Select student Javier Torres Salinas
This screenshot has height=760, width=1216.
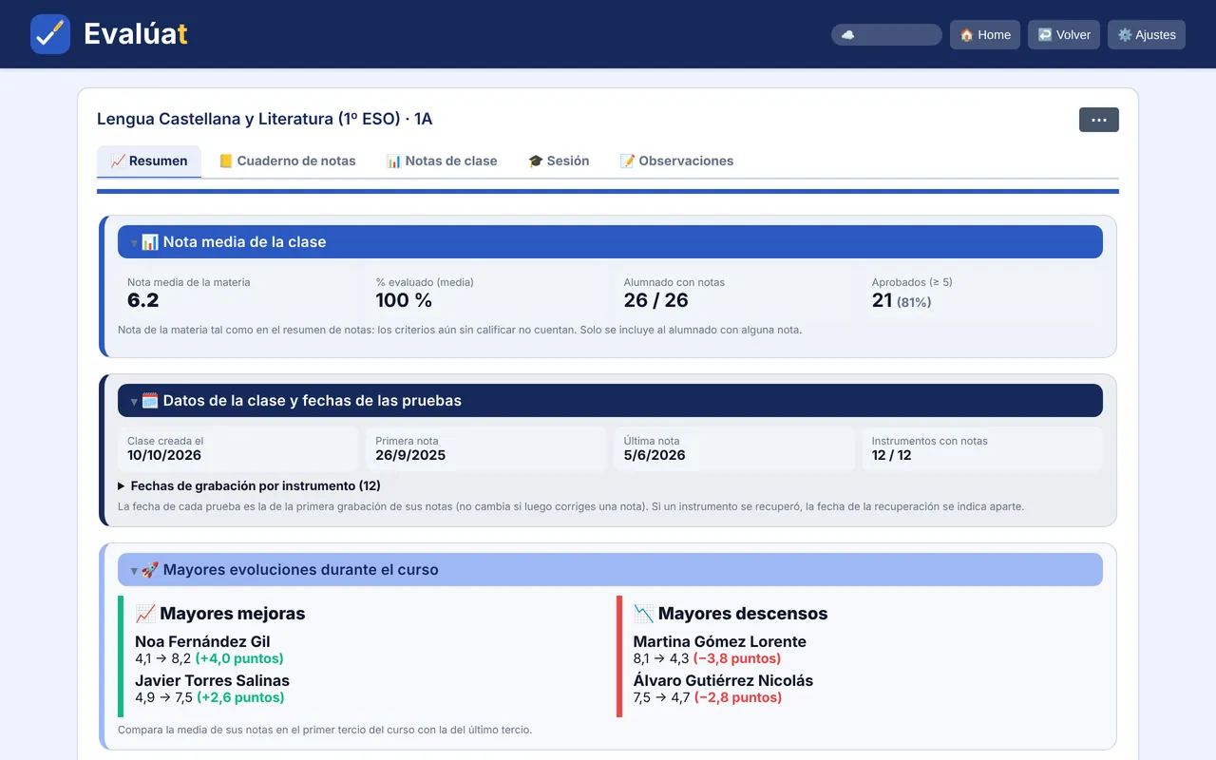click(x=212, y=680)
